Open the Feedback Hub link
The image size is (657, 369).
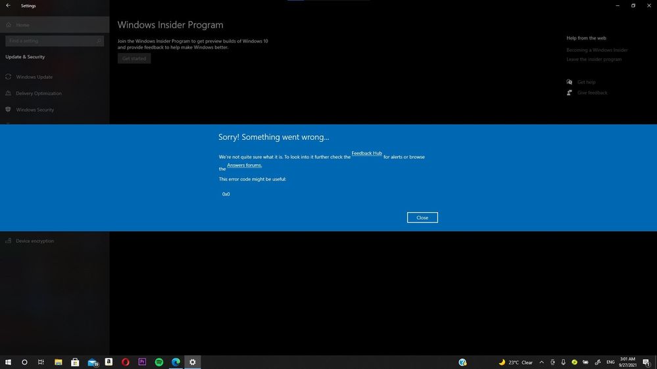(366, 153)
